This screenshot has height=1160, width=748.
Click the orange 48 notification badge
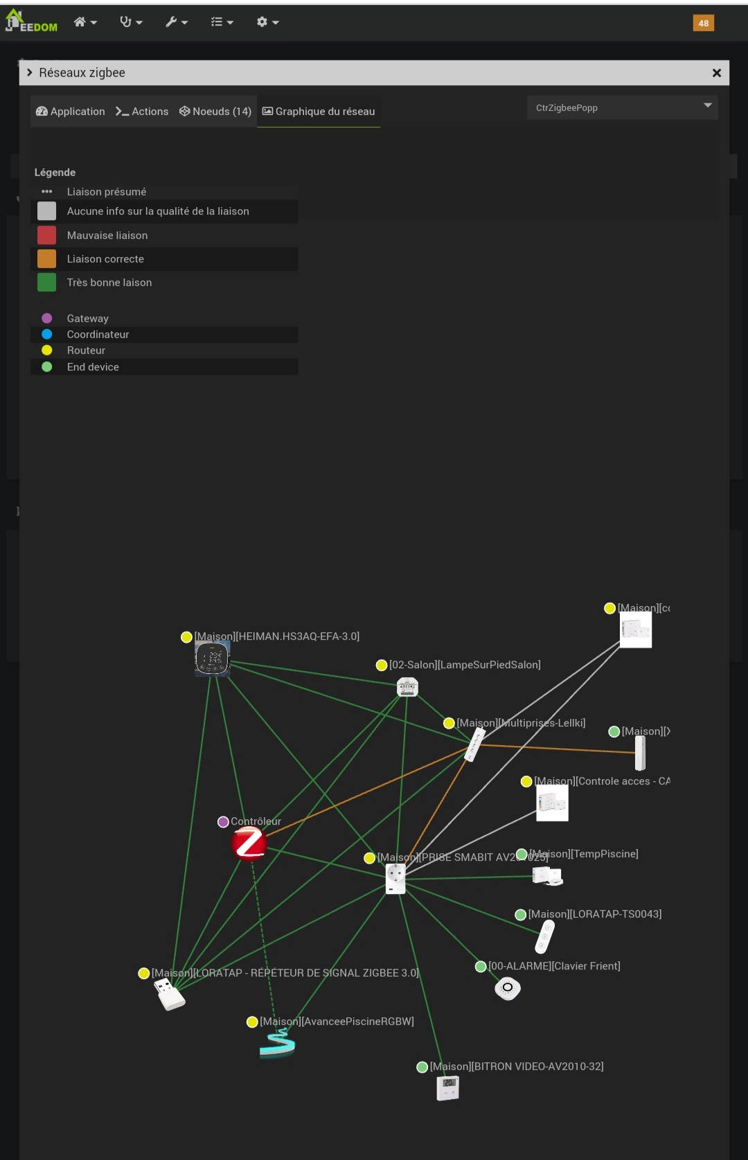[703, 23]
